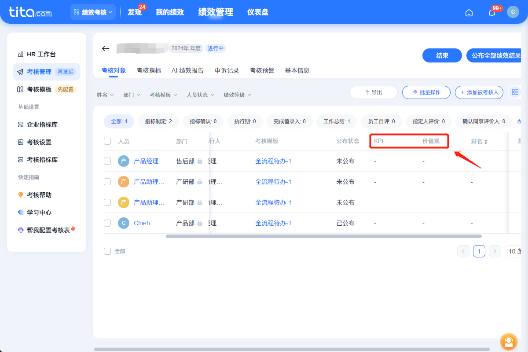The image size is (528, 352).
Task: Check the 全部 checkbox below the table
Action: tap(107, 251)
